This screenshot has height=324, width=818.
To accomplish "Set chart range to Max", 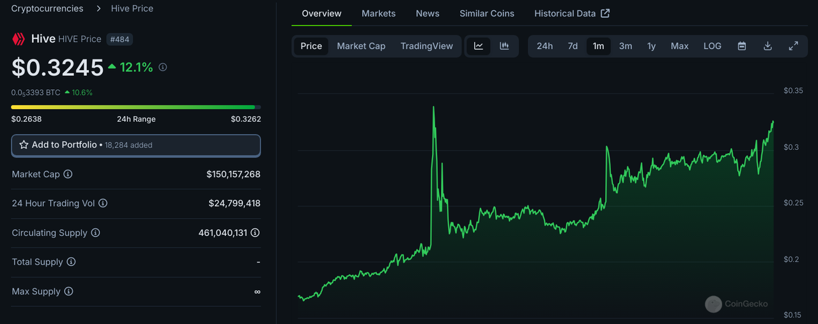I will coord(679,46).
